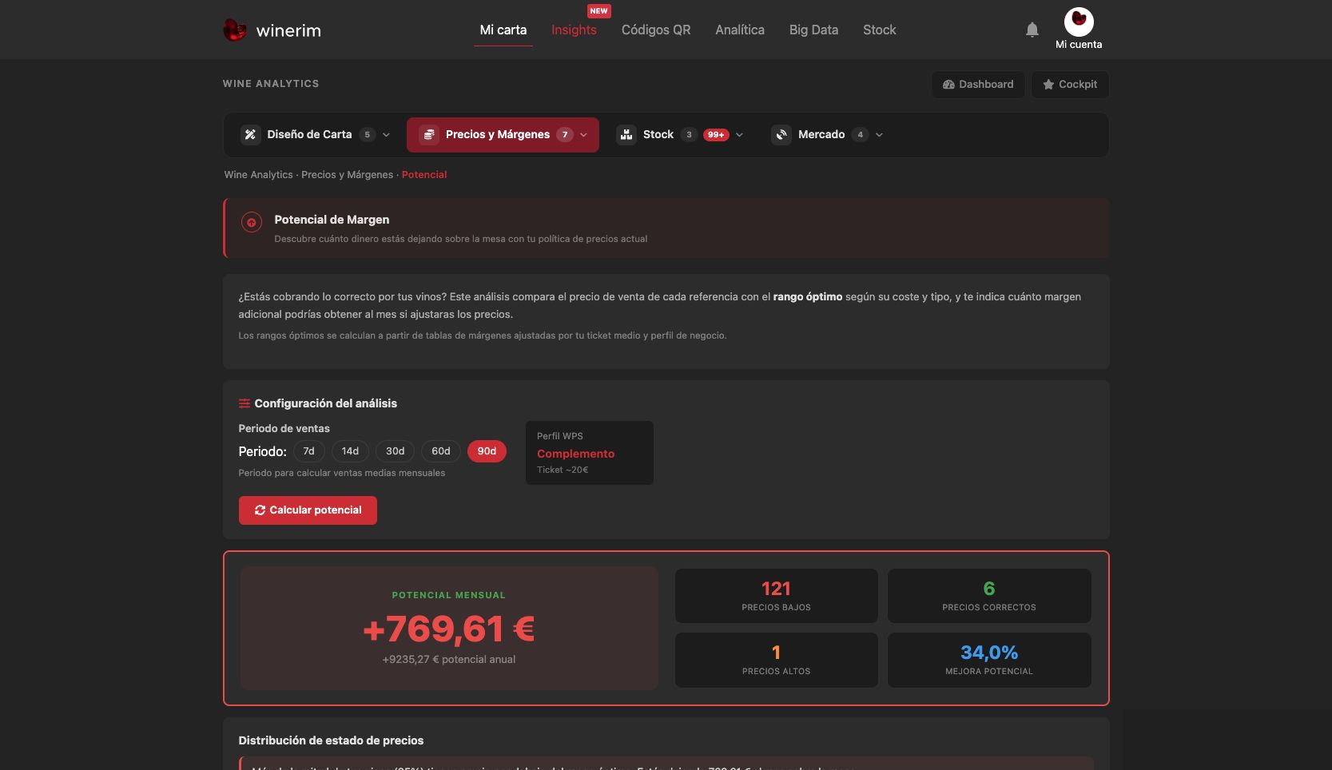Click the Perfil WPS Complemento box
Screen dimensions: 1332x770
coord(590,453)
